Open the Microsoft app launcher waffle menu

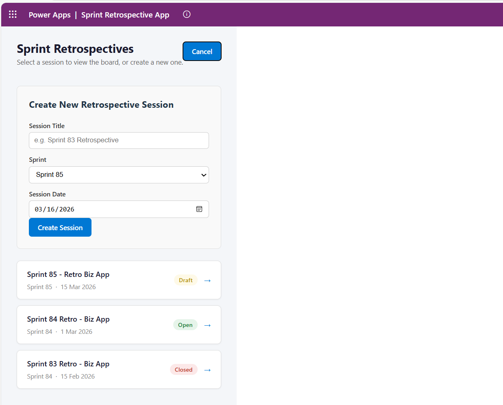13,14
